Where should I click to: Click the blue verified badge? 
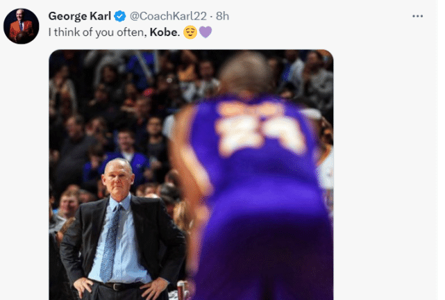click(119, 16)
